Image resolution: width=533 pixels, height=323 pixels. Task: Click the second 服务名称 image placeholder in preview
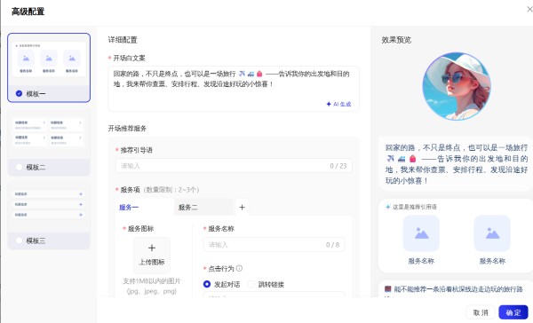[492, 233]
